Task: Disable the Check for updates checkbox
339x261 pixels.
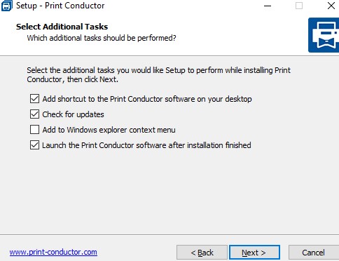Action: [34, 114]
